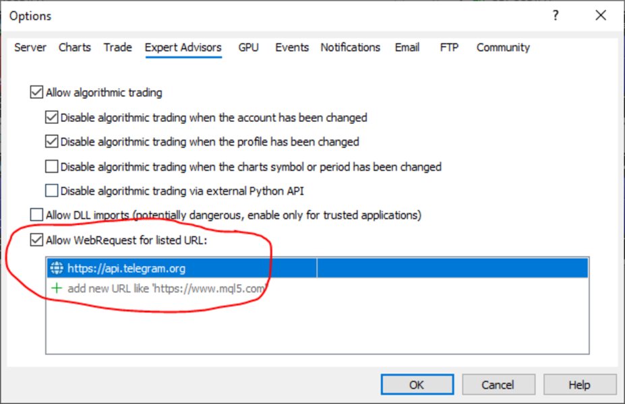Confirm settings with the OK button
The width and height of the screenshot is (625, 404).
[417, 384]
